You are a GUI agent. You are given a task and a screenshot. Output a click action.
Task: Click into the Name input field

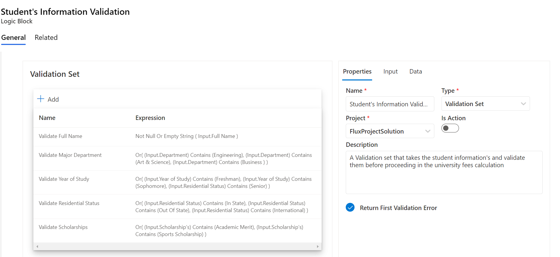390,104
